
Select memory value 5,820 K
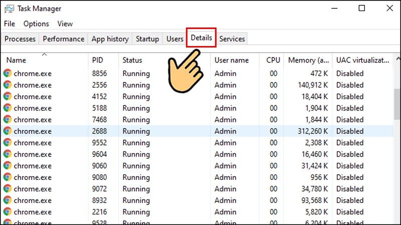click(316, 212)
